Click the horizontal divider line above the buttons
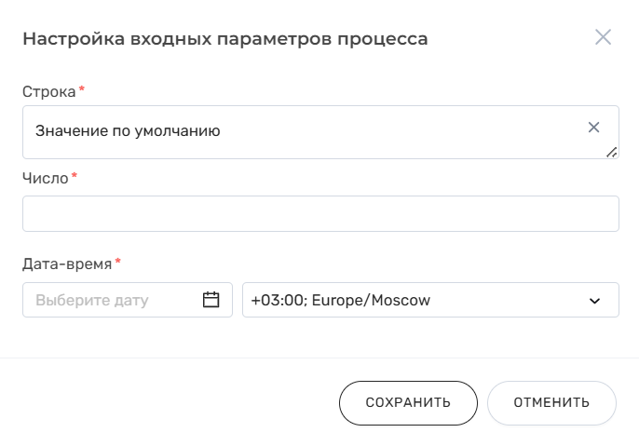Screen dimensions: 639x446 click(319, 358)
